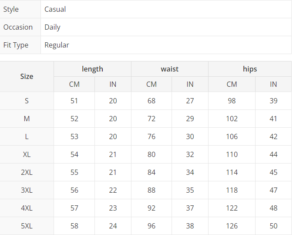Click the waist column header
293x235 pixels.
tap(170, 69)
